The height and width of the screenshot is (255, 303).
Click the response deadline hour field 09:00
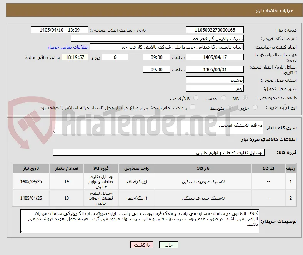point(156,57)
